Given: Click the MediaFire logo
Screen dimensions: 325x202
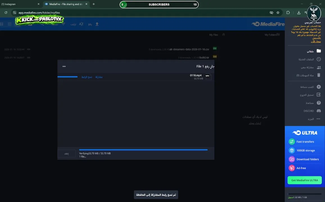Looking at the screenshot, I should tap(268, 24).
